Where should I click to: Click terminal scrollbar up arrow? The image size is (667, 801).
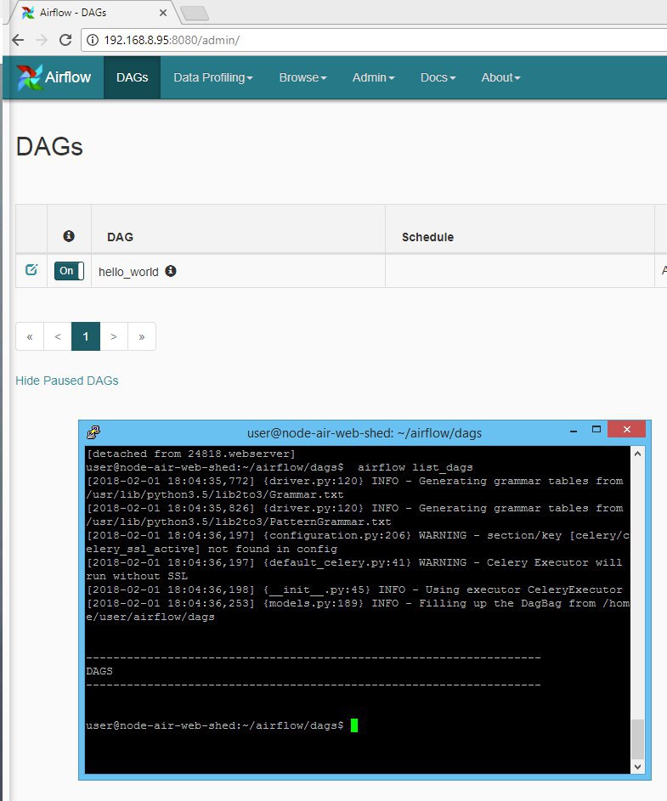pyautogui.click(x=637, y=453)
